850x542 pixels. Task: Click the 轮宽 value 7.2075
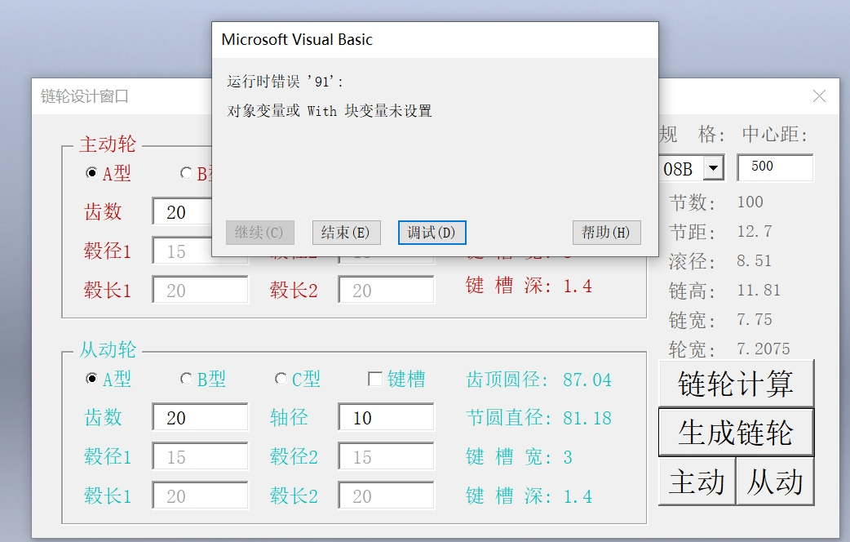764,349
